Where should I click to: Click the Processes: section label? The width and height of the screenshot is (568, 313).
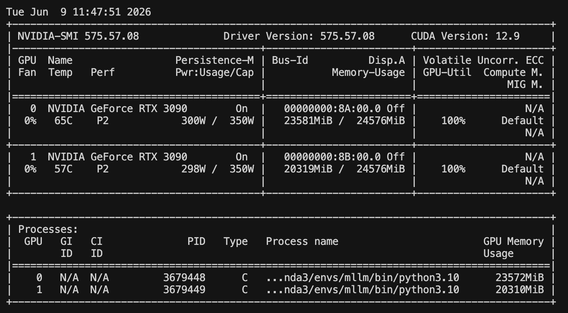coord(48,229)
